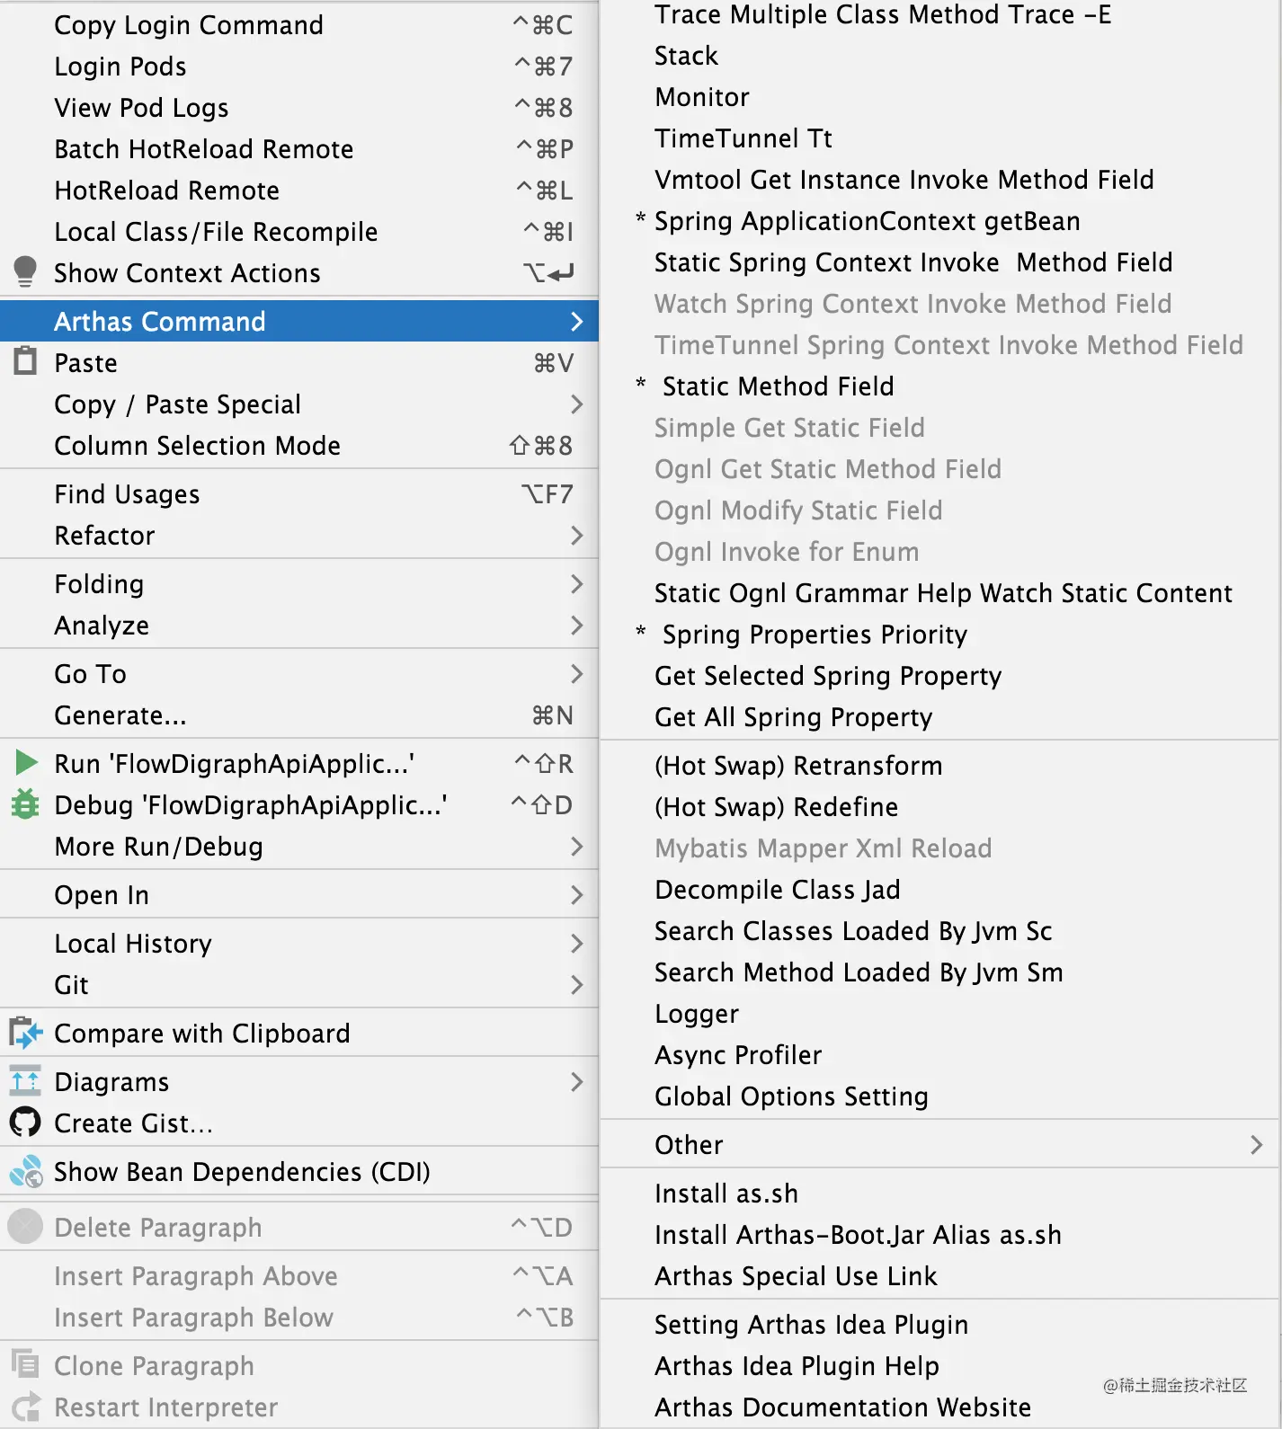Choose Search Method Loaded By Jvm Sm
1282x1429 pixels.
click(939, 972)
